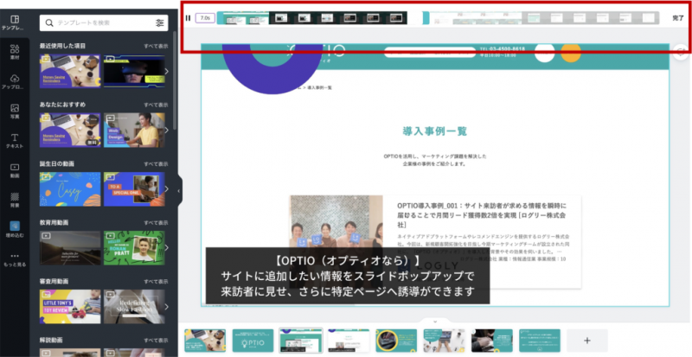This screenshot has height=357, width=692.
Task: Click the dark section of the timeline strip
Action: [x=338, y=18]
